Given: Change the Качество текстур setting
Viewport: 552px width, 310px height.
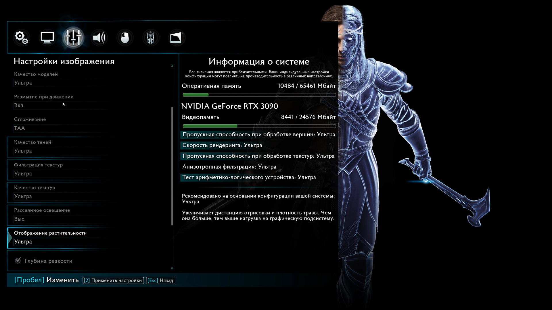Looking at the screenshot, I should pyautogui.click(x=89, y=192).
